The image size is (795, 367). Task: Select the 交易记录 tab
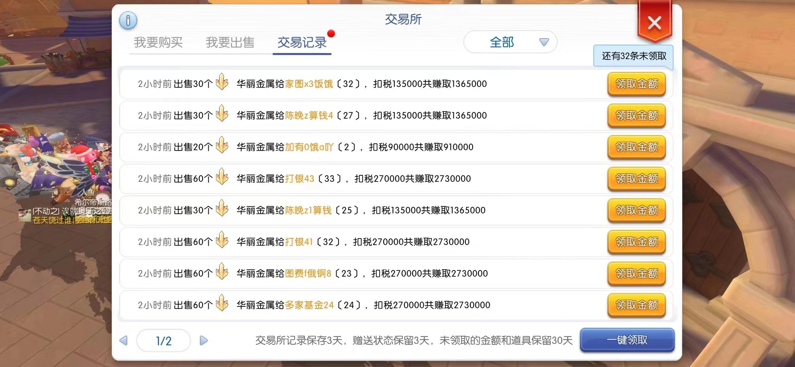pyautogui.click(x=302, y=42)
